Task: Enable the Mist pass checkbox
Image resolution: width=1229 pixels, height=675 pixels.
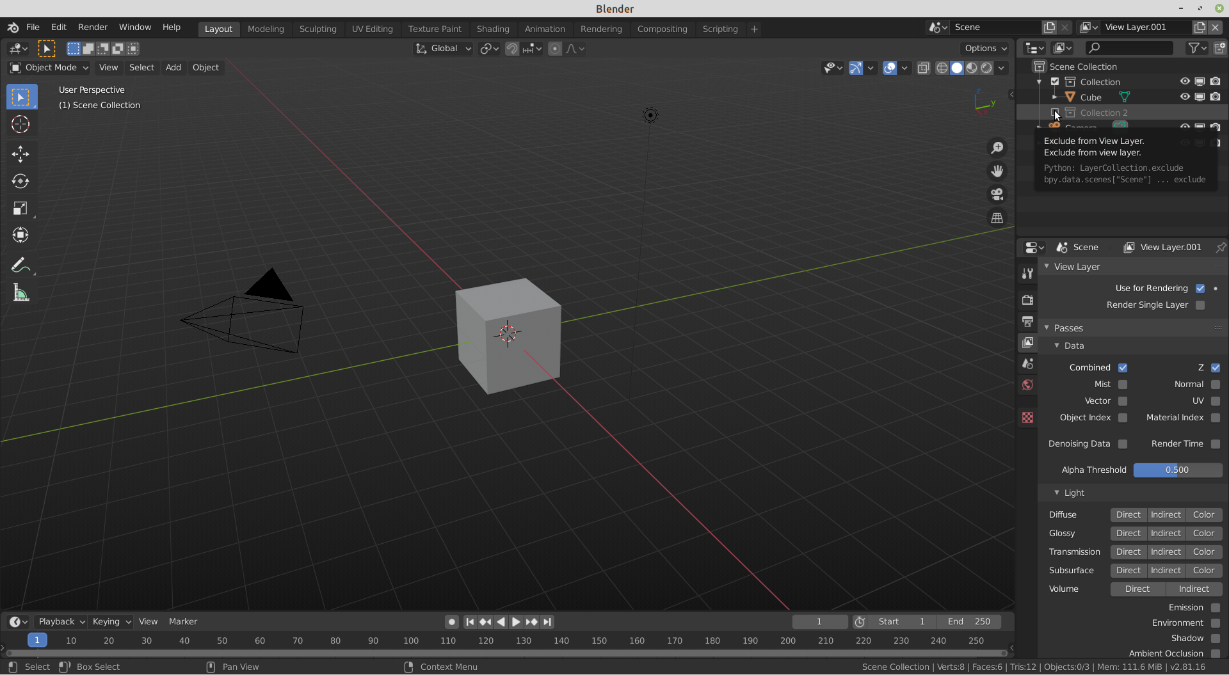Action: tap(1123, 385)
